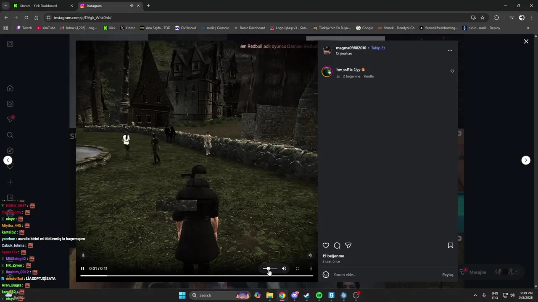The height and width of the screenshot is (302, 538).
Task: Open the Twitch bookmark
Action: point(24,28)
